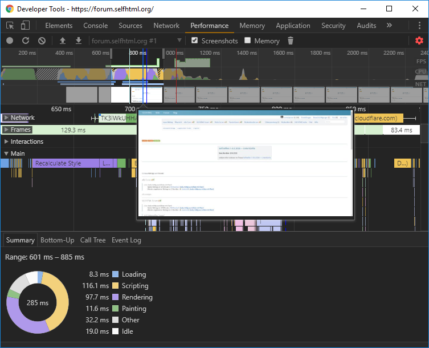Click the inspect element picker icon
This screenshot has width=429, height=348.
(10, 26)
